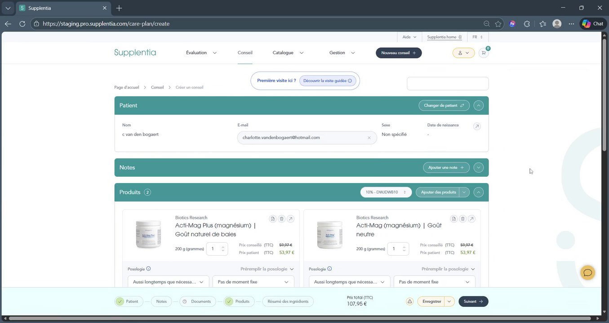Click the Suivant button
Viewport: 609px width, 323px height.
[x=473, y=301]
